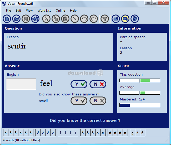This screenshot has height=145, width=171.
Task: Insert the è character
Action: pyautogui.click(x=43, y=133)
